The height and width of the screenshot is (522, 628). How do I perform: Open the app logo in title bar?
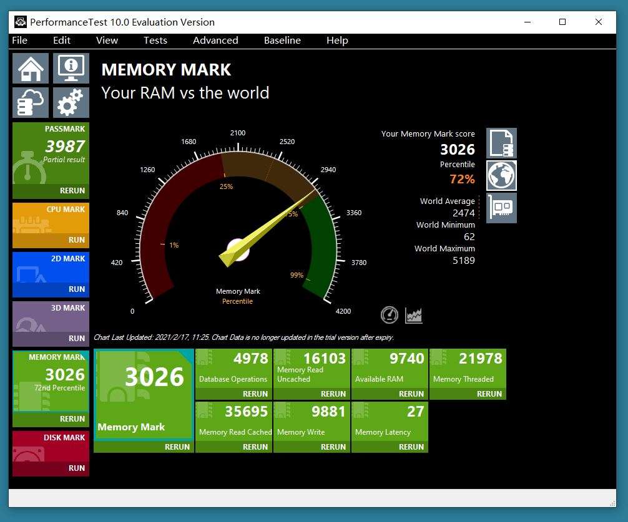coord(21,22)
